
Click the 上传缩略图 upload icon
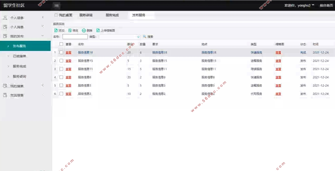pyautogui.click(x=98, y=30)
